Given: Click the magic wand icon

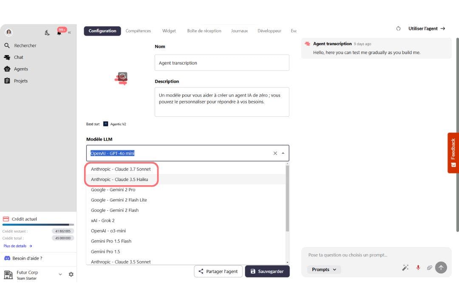Looking at the screenshot, I should (x=405, y=267).
